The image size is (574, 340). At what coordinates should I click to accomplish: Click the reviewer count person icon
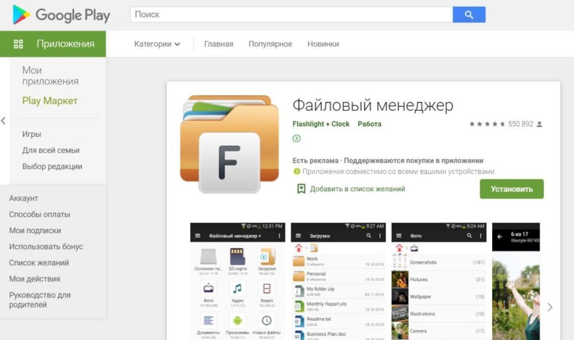pyautogui.click(x=539, y=124)
